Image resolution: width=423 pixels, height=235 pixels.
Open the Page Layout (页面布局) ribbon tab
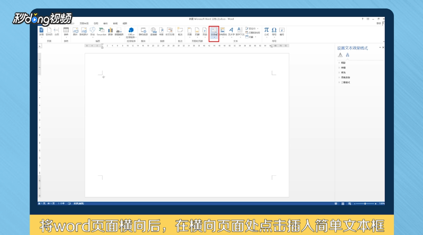[x=84, y=23]
